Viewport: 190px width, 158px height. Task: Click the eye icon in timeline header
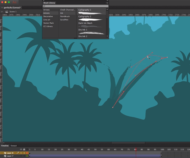click(21, 150)
